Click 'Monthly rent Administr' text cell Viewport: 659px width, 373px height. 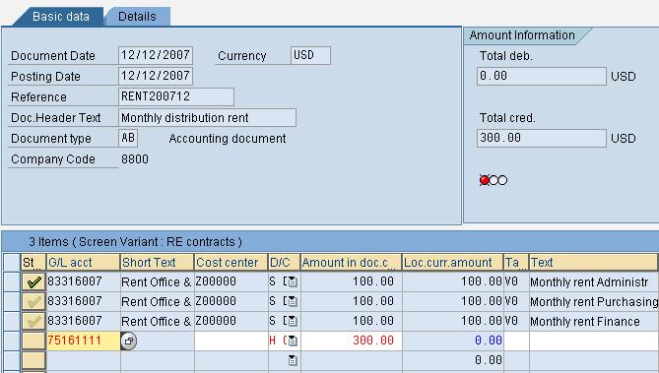point(594,281)
